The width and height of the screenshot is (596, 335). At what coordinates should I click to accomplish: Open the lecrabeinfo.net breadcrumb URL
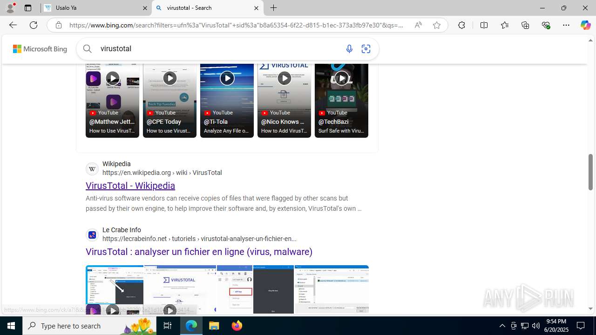(199, 239)
